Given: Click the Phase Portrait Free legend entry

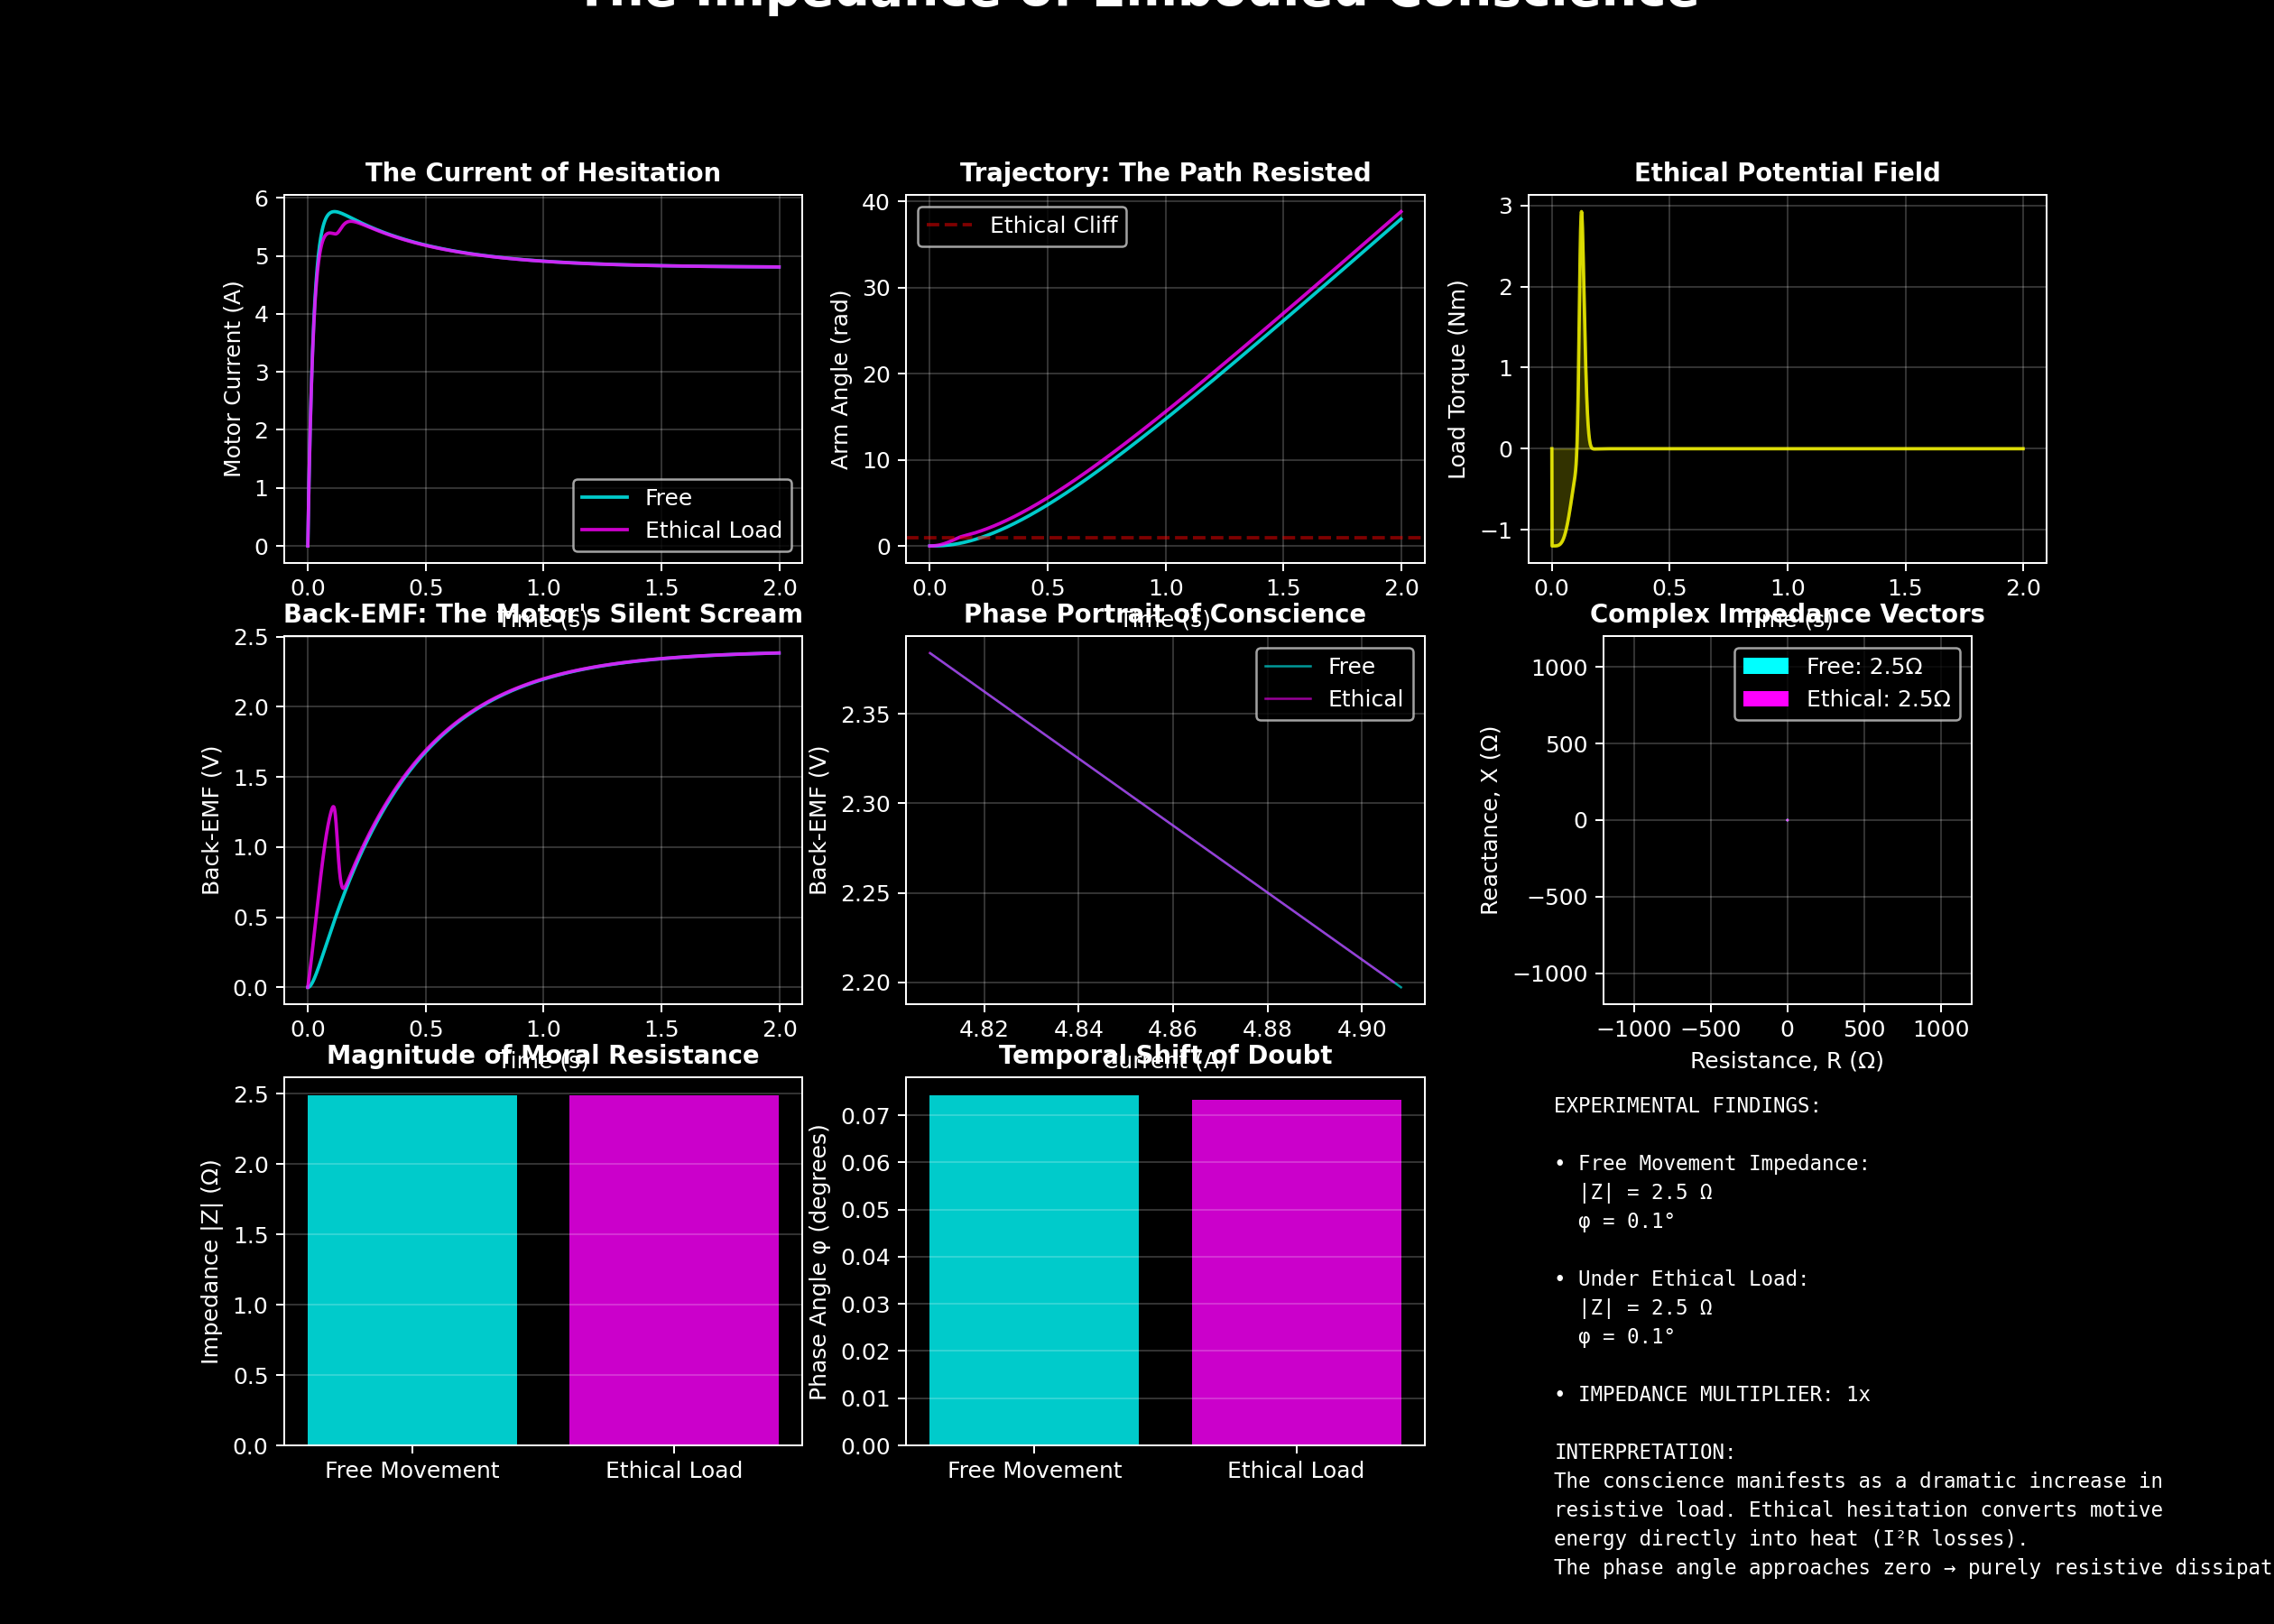Looking at the screenshot, I should (x=1350, y=666).
